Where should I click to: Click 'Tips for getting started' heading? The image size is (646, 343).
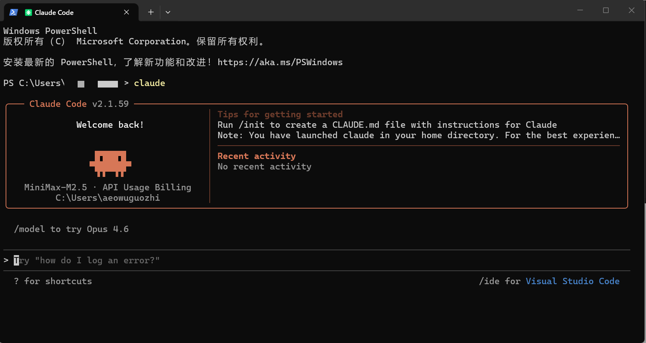(x=280, y=114)
